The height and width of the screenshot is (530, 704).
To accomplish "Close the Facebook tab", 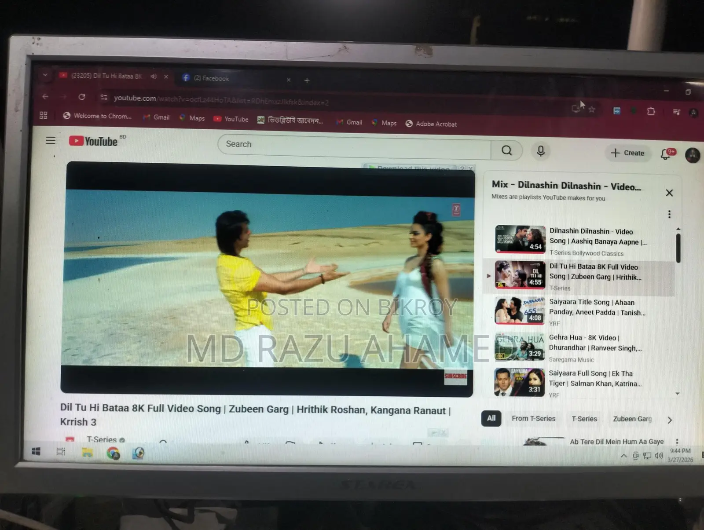I will pyautogui.click(x=289, y=80).
